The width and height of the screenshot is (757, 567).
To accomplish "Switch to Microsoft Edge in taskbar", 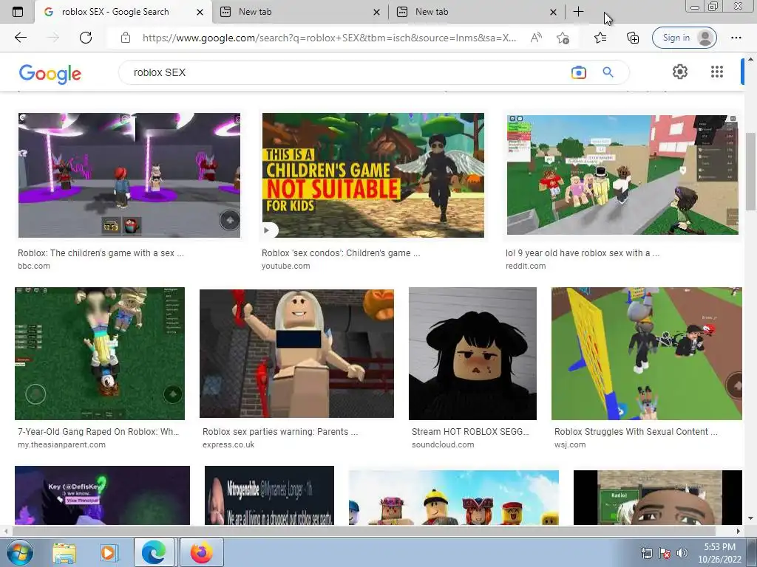I will click(154, 552).
